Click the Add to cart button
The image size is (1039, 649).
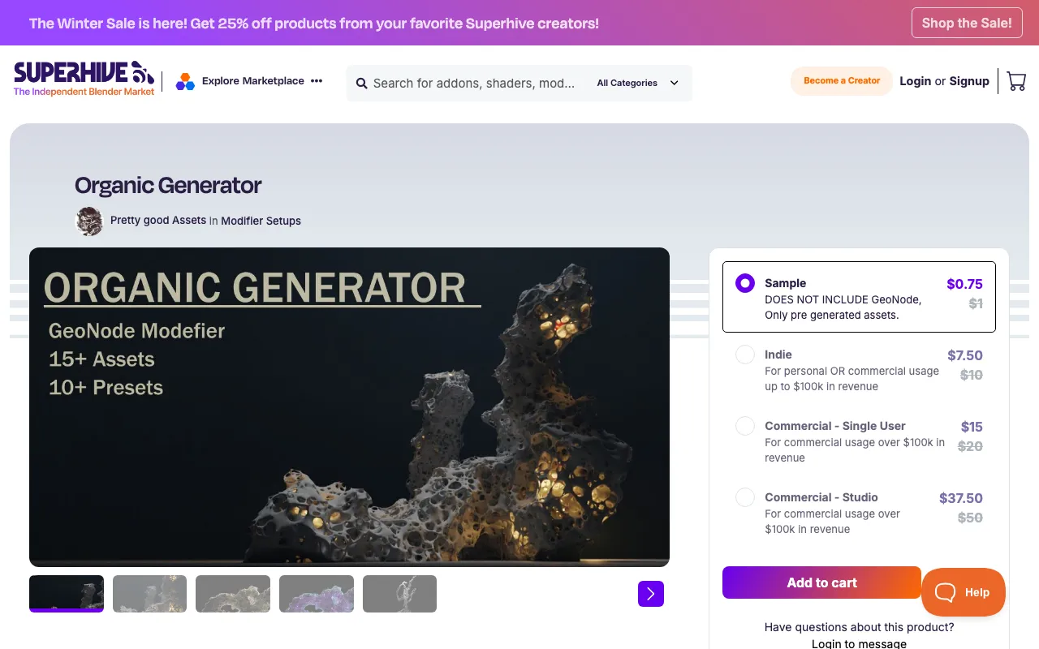[x=821, y=582]
